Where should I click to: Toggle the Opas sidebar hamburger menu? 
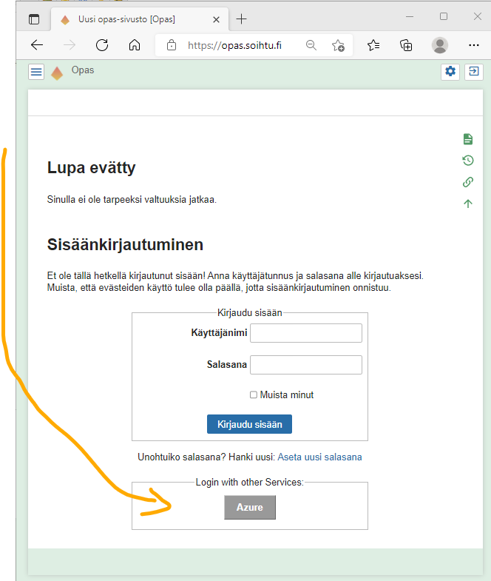[x=36, y=72]
